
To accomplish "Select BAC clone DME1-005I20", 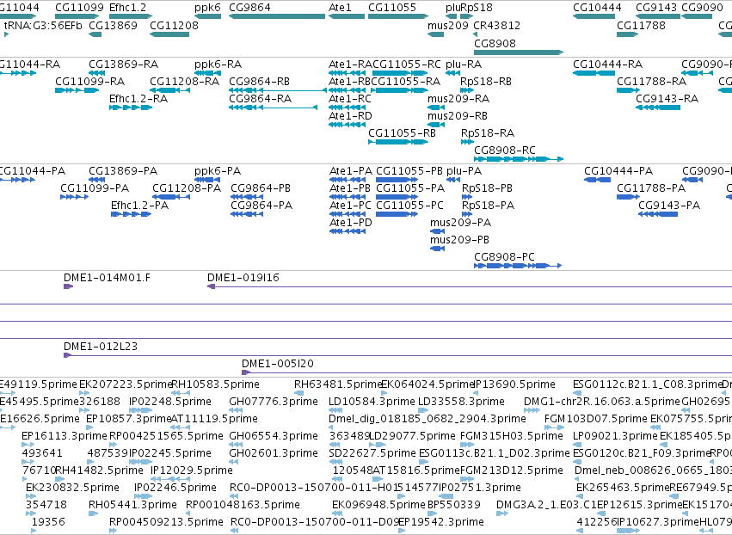I will pos(487,372).
